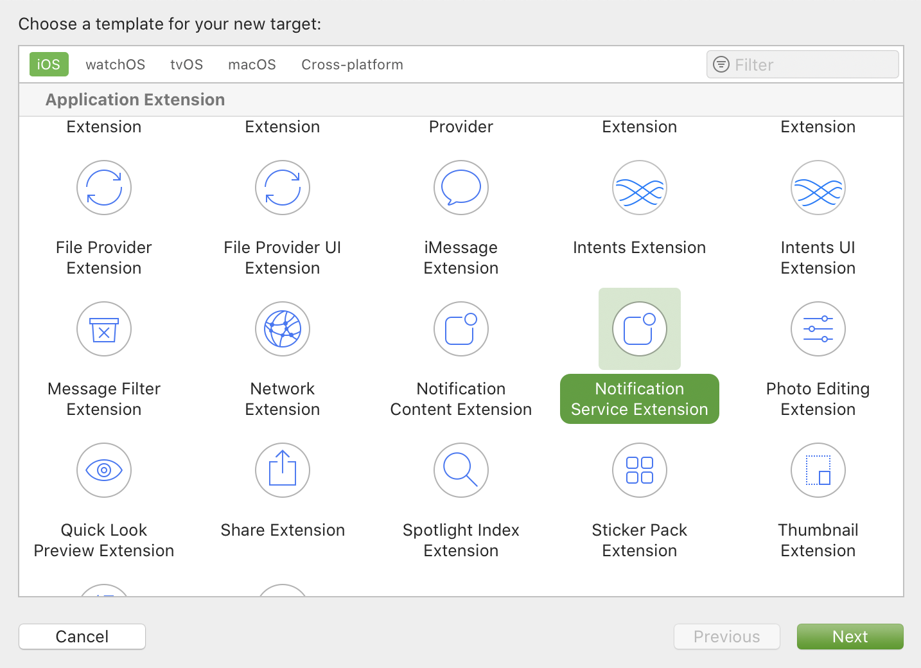Select the Notification Content Extension icon

(461, 329)
